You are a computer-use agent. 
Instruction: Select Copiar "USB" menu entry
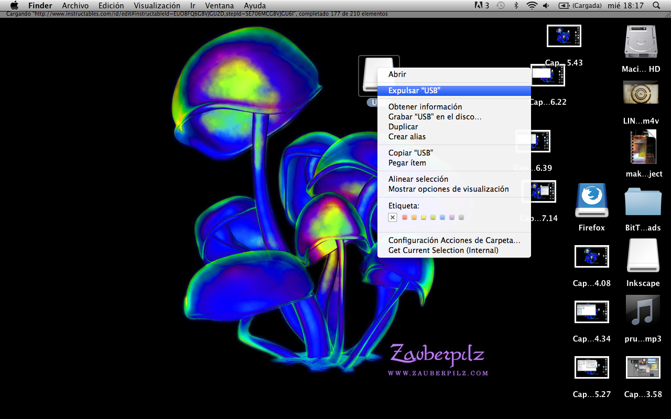click(x=454, y=153)
